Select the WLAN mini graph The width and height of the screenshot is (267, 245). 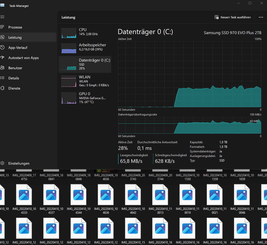tap(69, 81)
